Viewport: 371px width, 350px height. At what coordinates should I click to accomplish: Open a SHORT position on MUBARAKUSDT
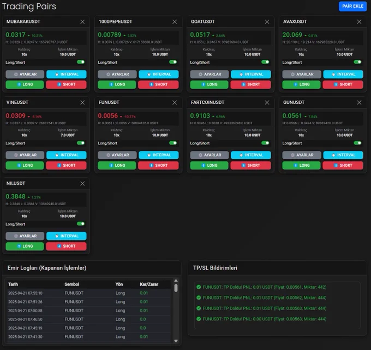tap(66, 84)
